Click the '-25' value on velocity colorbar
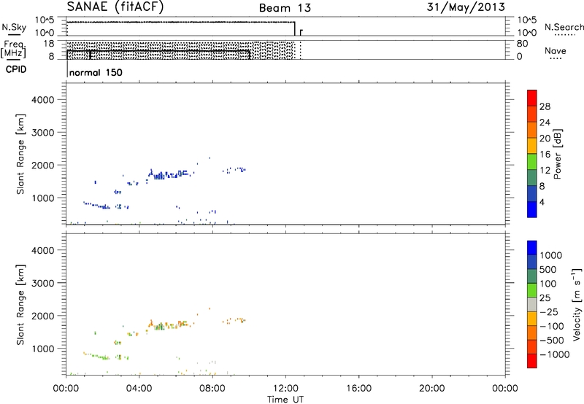The image size is (584, 404). pos(549,312)
